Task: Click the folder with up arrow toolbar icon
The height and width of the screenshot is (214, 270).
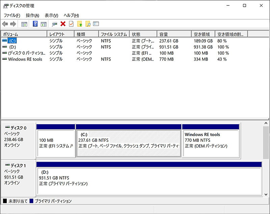Action: 79,24
